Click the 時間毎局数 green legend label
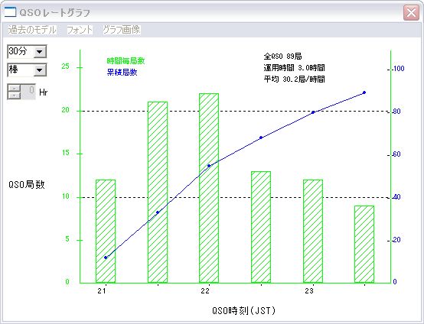The image size is (424, 324). click(x=126, y=61)
